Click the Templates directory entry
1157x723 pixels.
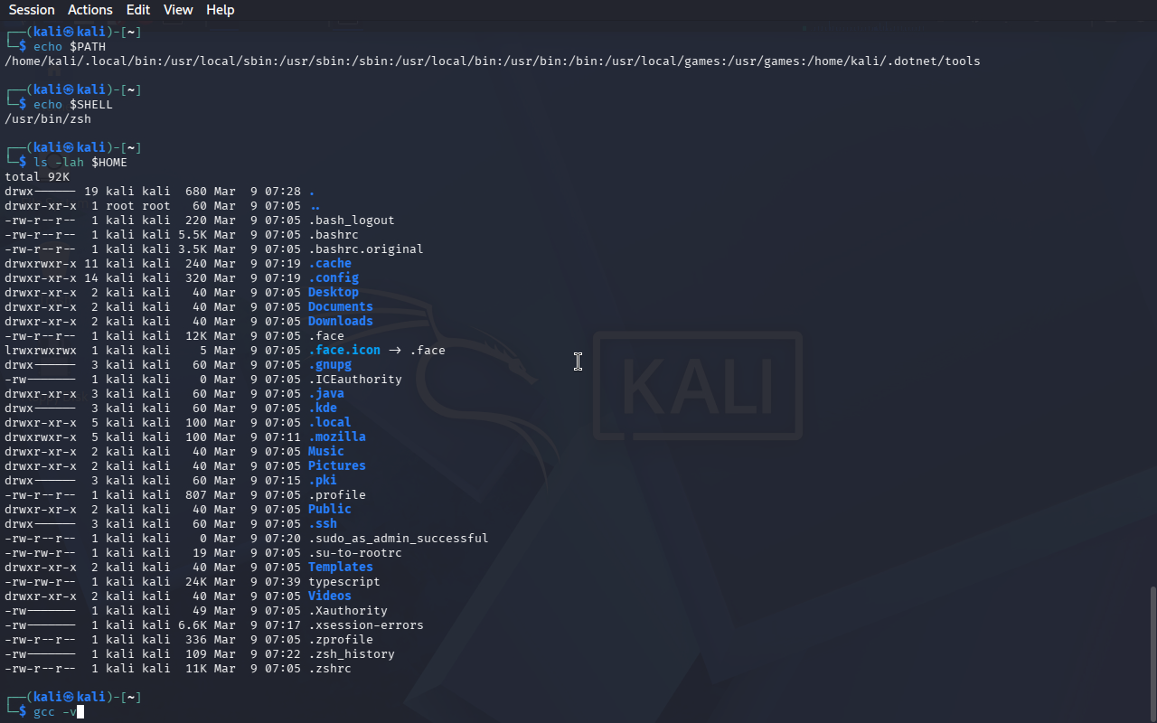340,568
